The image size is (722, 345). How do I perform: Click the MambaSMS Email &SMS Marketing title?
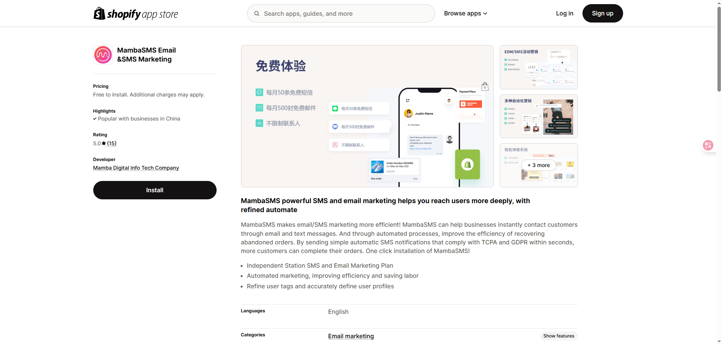tap(146, 55)
